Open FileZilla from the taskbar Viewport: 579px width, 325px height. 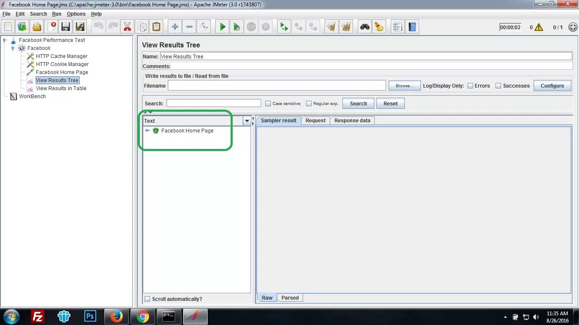click(38, 316)
